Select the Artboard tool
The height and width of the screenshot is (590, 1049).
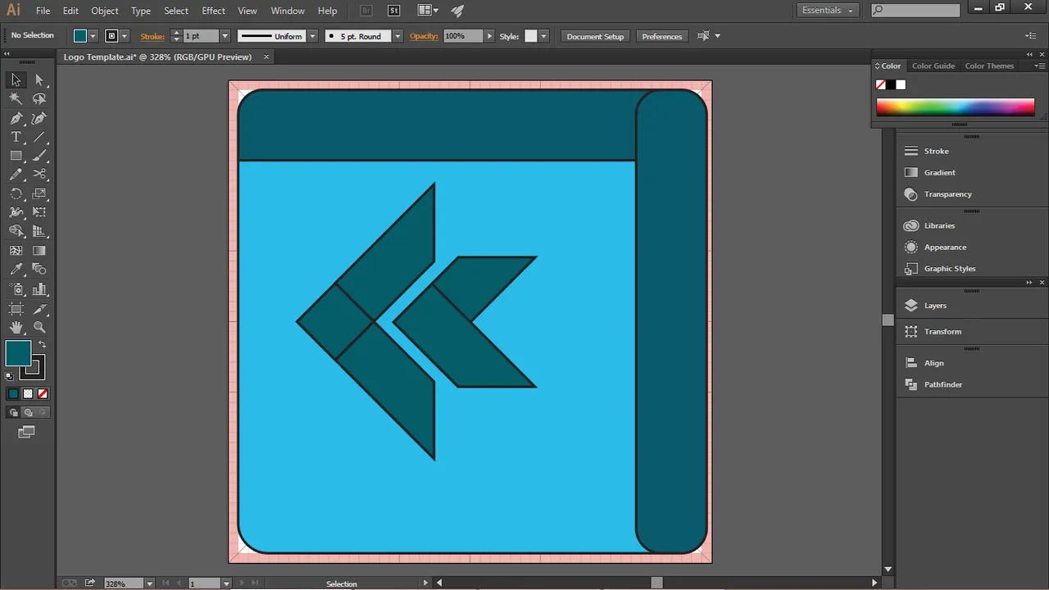[16, 308]
